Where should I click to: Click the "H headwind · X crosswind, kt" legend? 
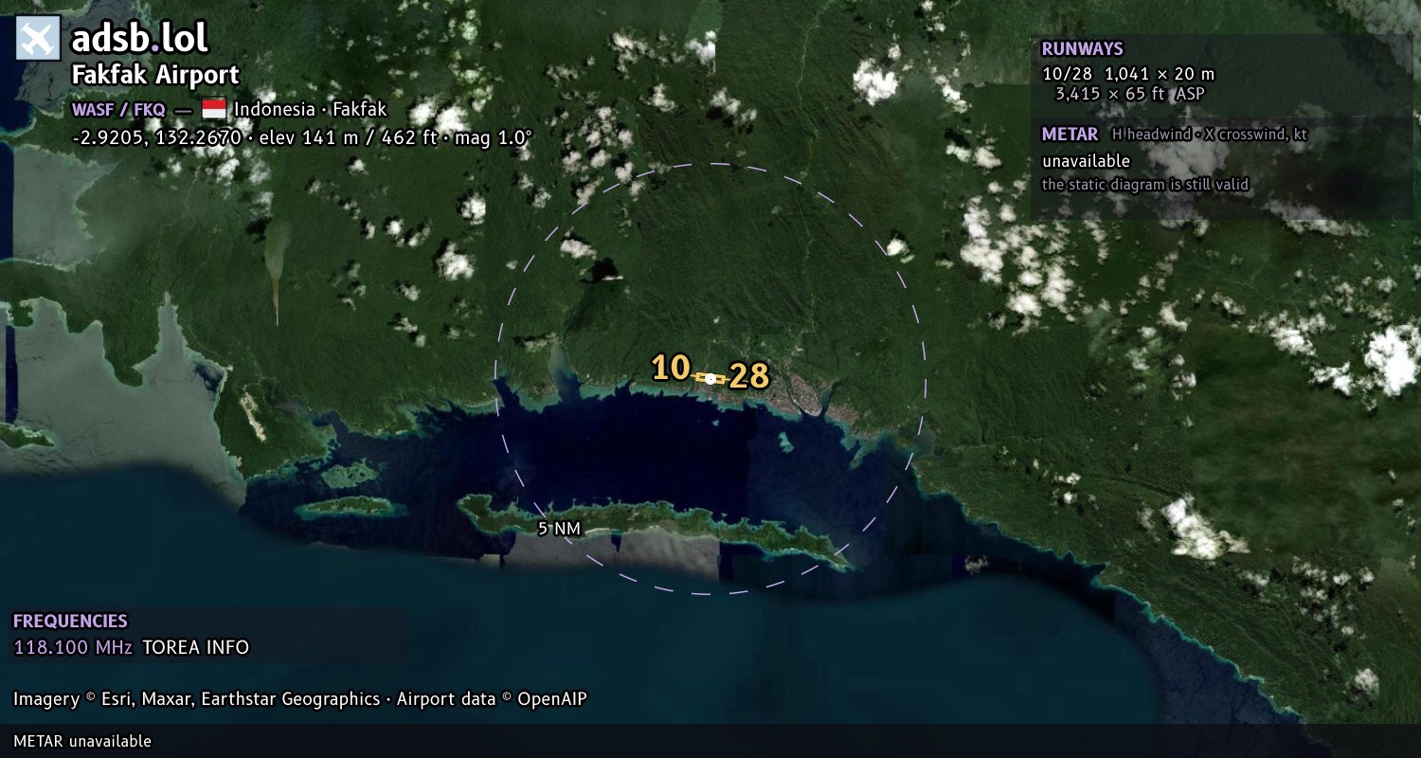tap(1210, 135)
